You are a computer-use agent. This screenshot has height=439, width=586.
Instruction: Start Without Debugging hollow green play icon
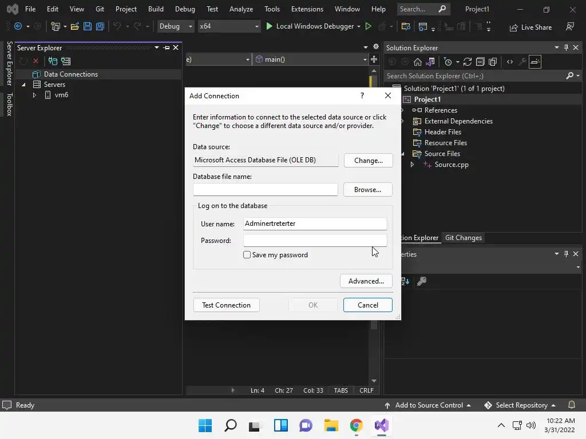pos(368,26)
